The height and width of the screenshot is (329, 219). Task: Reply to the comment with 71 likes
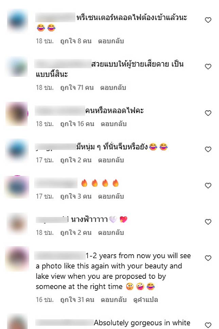[113, 88]
